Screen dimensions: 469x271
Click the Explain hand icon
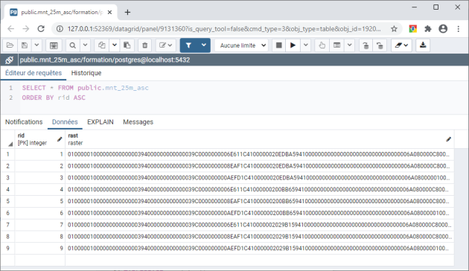click(322, 45)
